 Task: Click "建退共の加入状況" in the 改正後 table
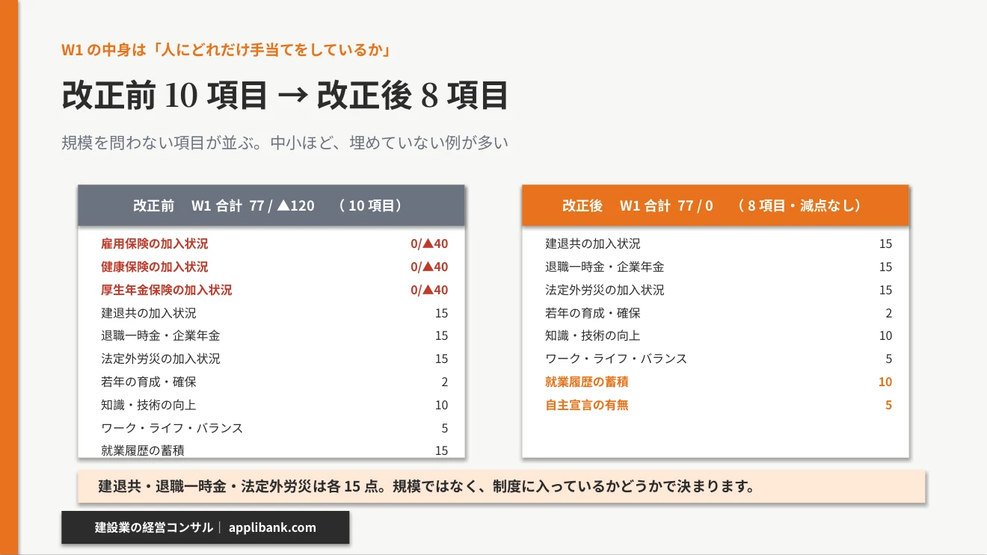click(593, 244)
